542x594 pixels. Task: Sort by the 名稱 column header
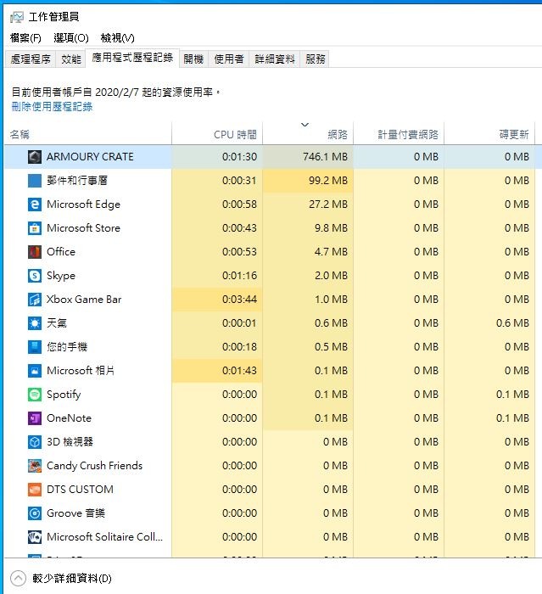click(88, 133)
